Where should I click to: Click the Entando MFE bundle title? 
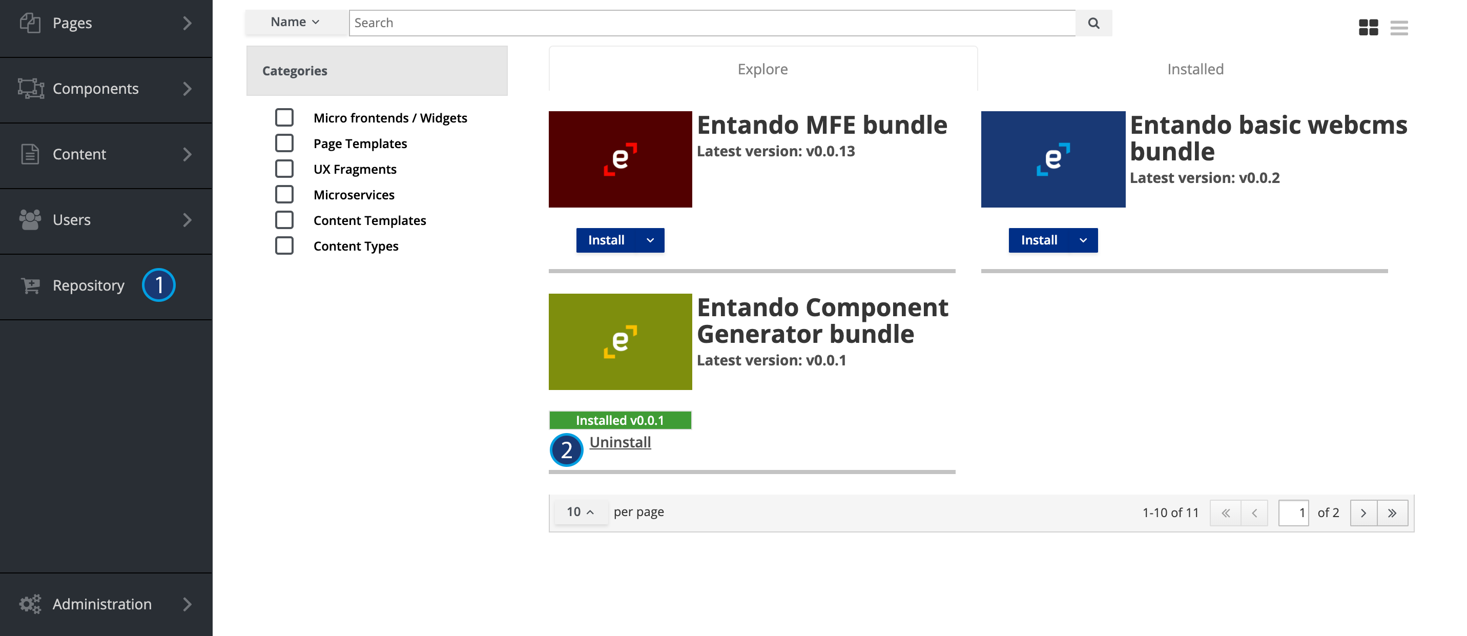coord(822,125)
